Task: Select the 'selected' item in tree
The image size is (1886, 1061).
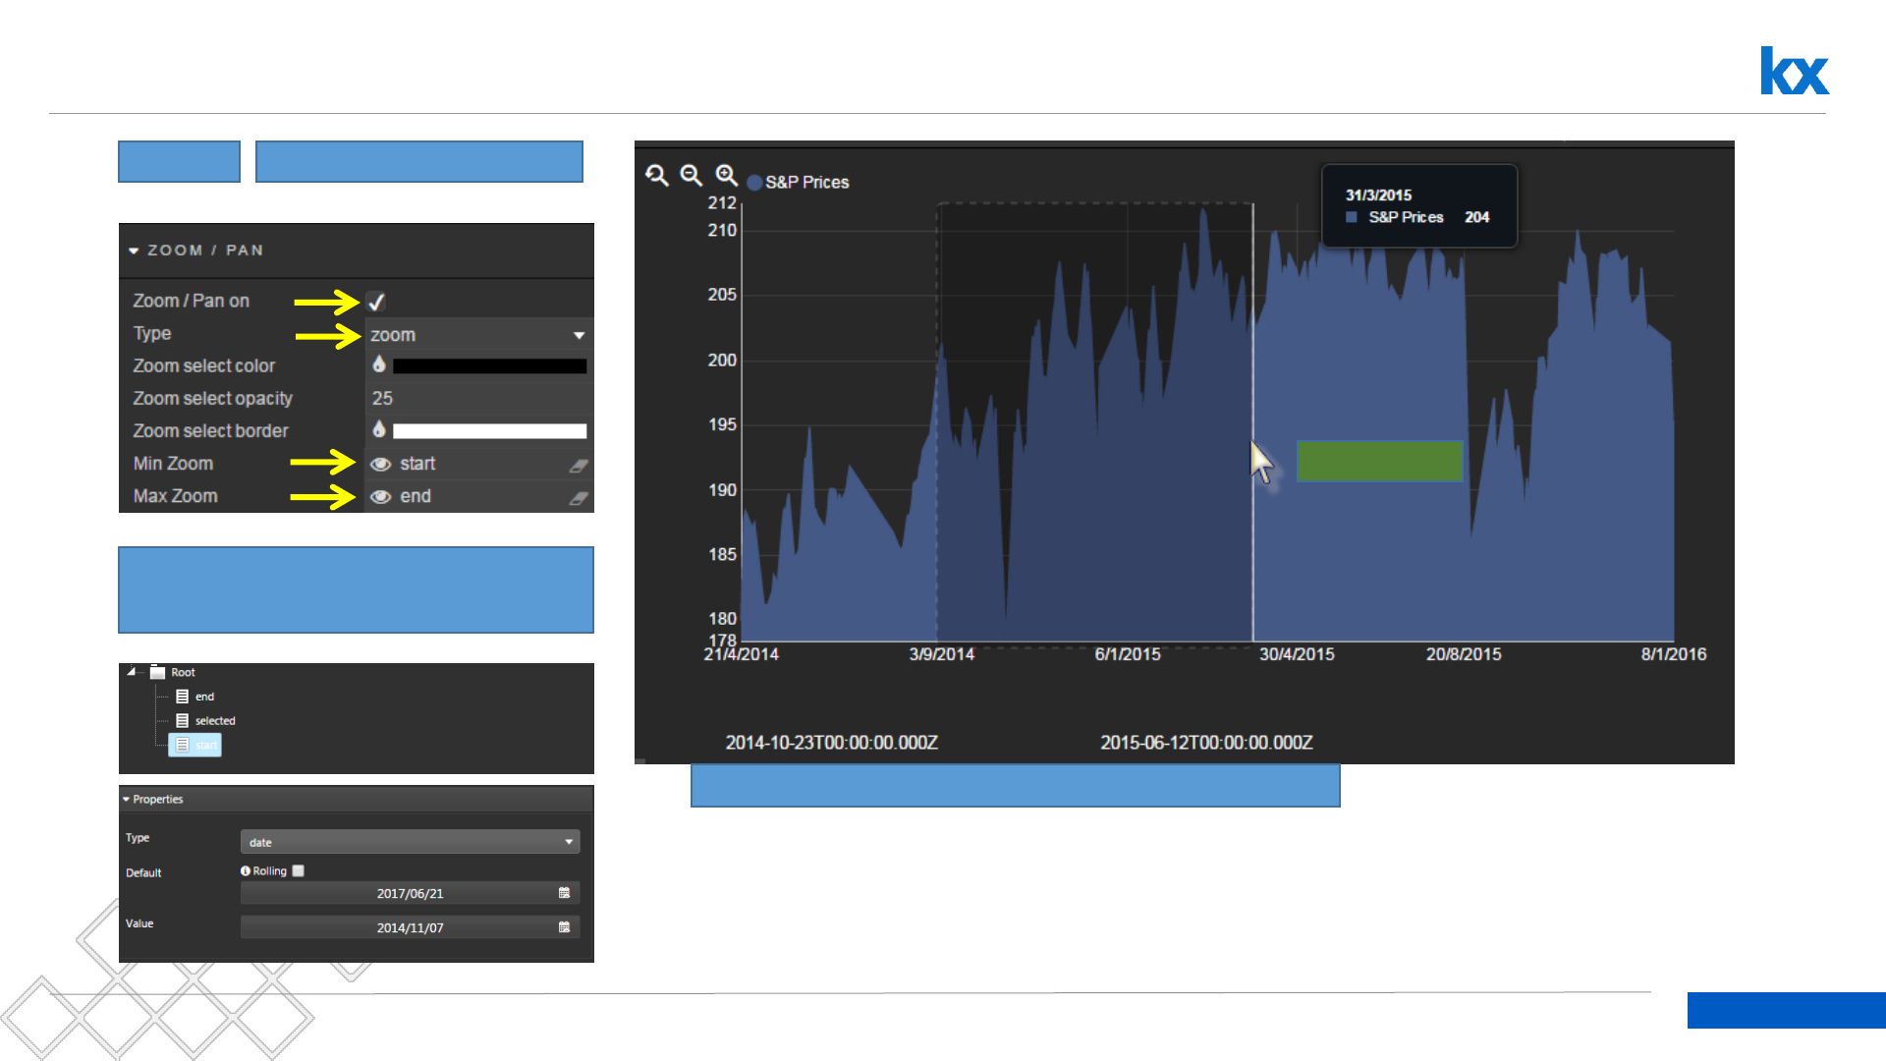Action: [x=214, y=721]
